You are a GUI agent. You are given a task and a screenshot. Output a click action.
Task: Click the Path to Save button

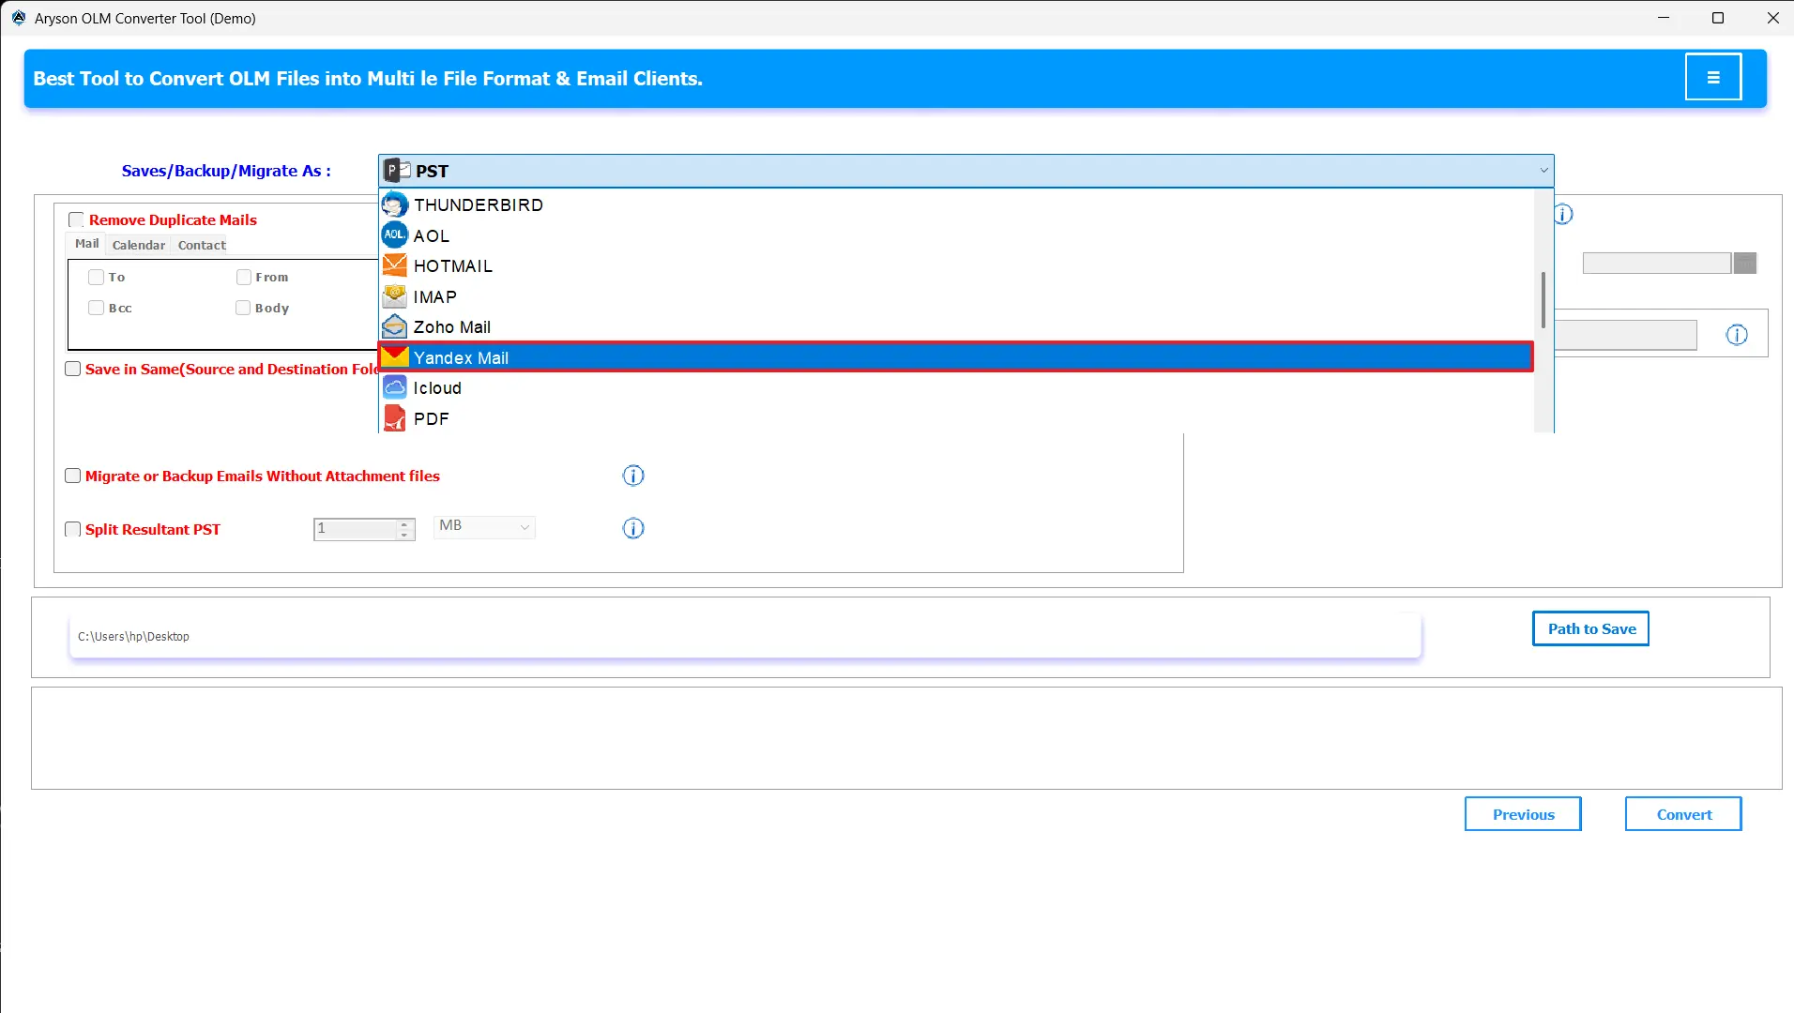tap(1591, 628)
